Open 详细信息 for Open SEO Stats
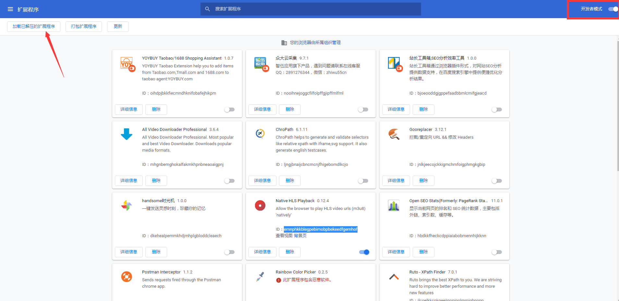Screen dimensions: 619x301 396,252
